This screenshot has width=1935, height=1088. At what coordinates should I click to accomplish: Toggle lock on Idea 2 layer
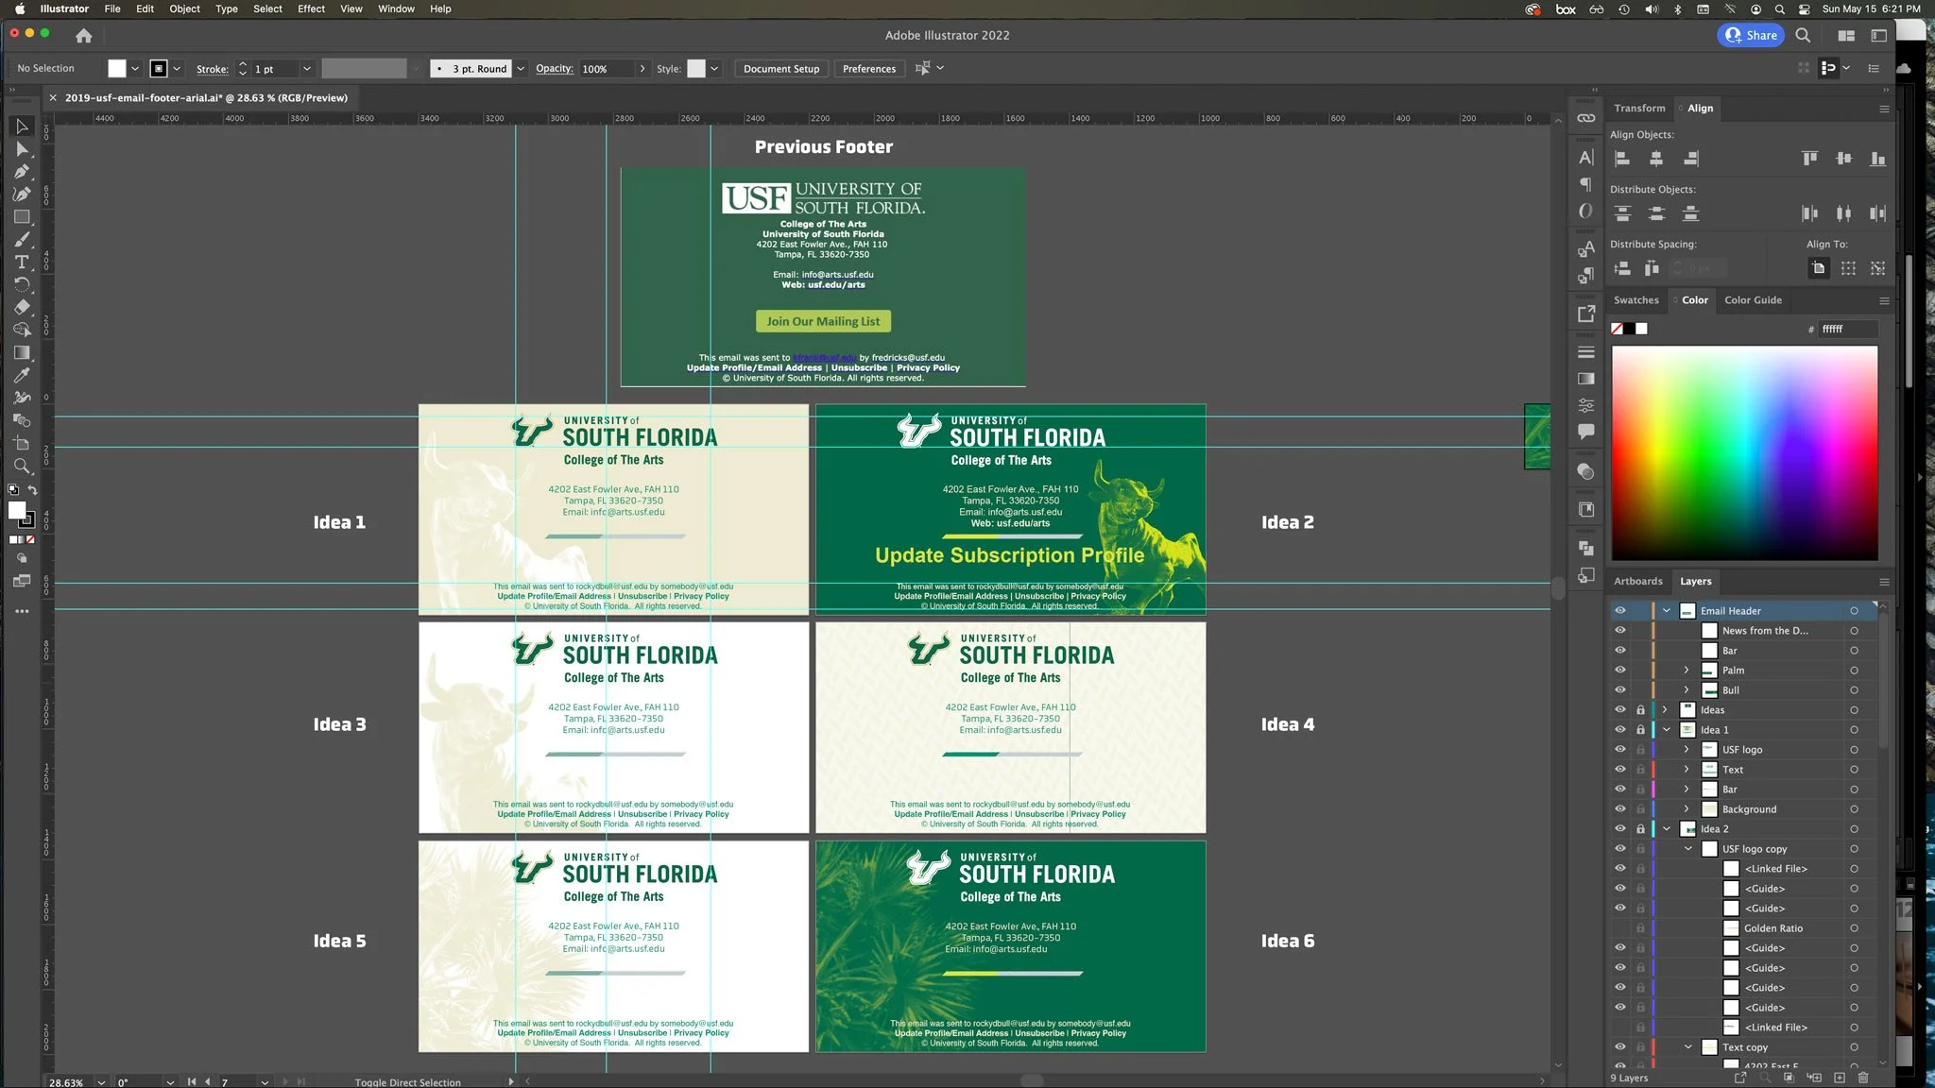click(x=1640, y=829)
